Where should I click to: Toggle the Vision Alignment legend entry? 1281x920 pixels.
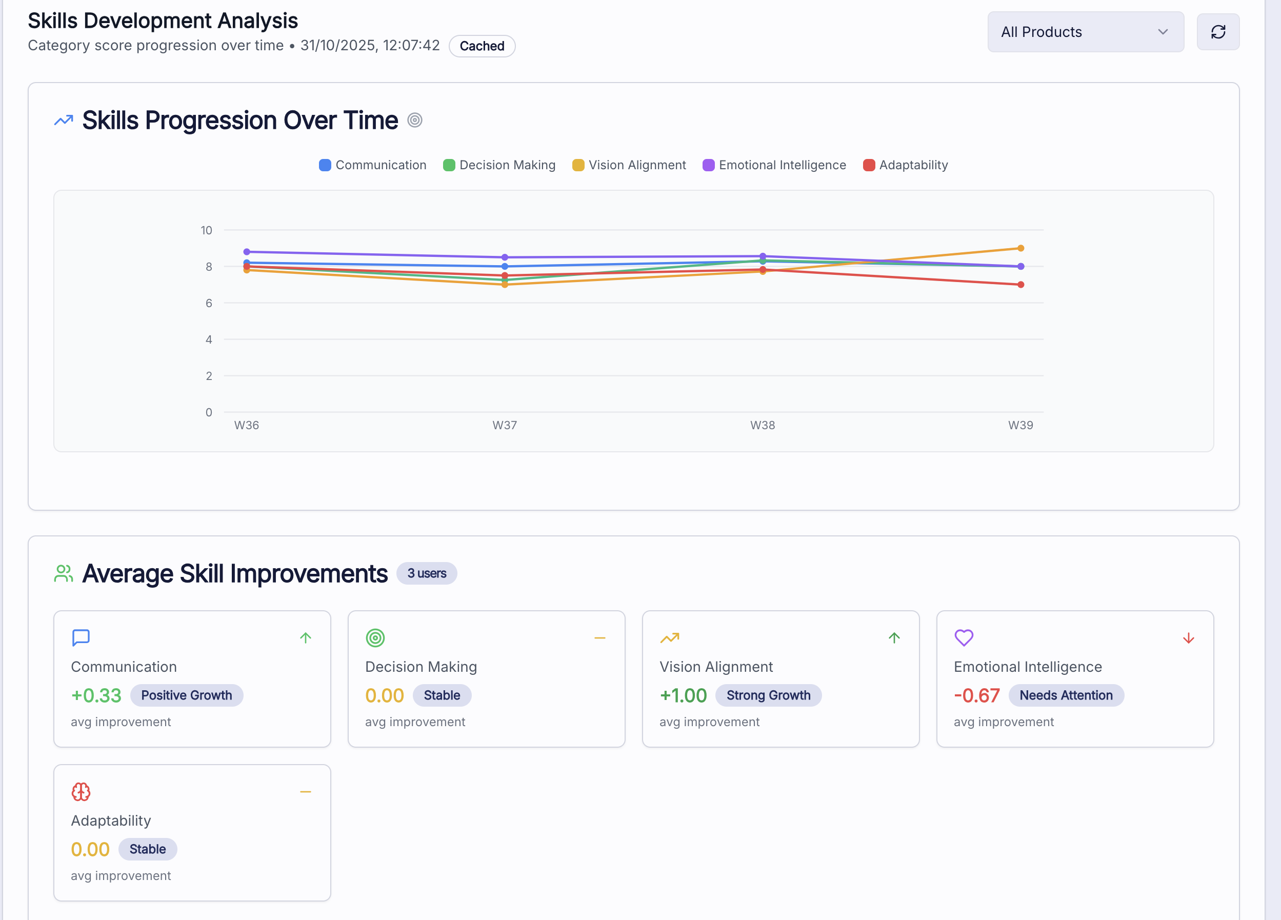coord(629,165)
